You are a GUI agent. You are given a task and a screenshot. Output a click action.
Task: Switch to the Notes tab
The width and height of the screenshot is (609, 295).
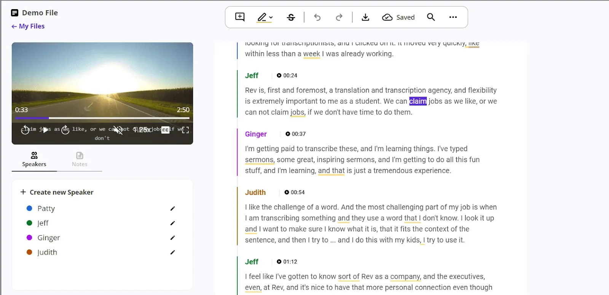tap(80, 159)
